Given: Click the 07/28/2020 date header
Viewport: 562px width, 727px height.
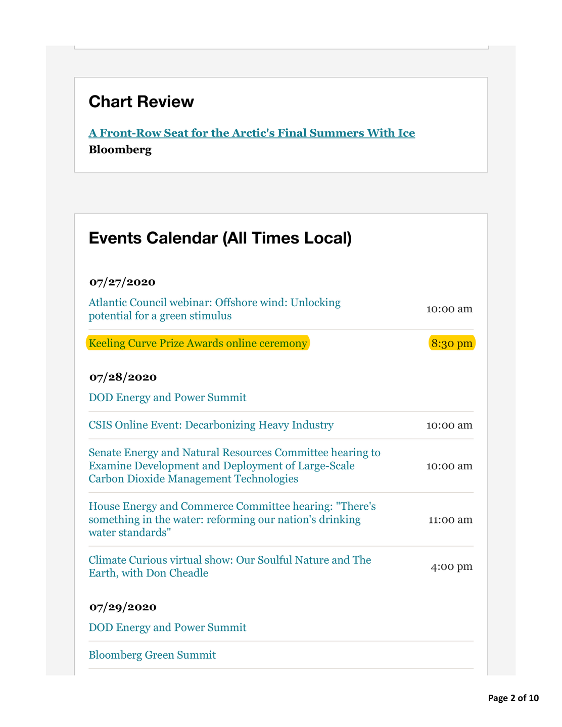Looking at the screenshot, I should 123,377.
